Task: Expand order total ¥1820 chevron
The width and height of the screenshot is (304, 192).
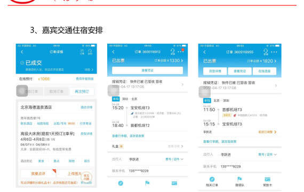Action: click(x=275, y=61)
